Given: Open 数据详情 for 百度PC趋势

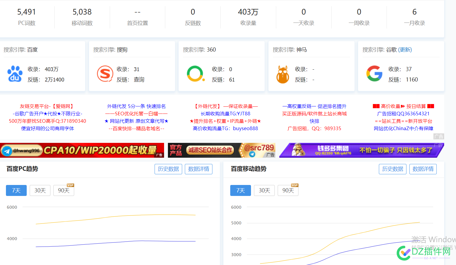Looking at the screenshot, I should [198, 169].
